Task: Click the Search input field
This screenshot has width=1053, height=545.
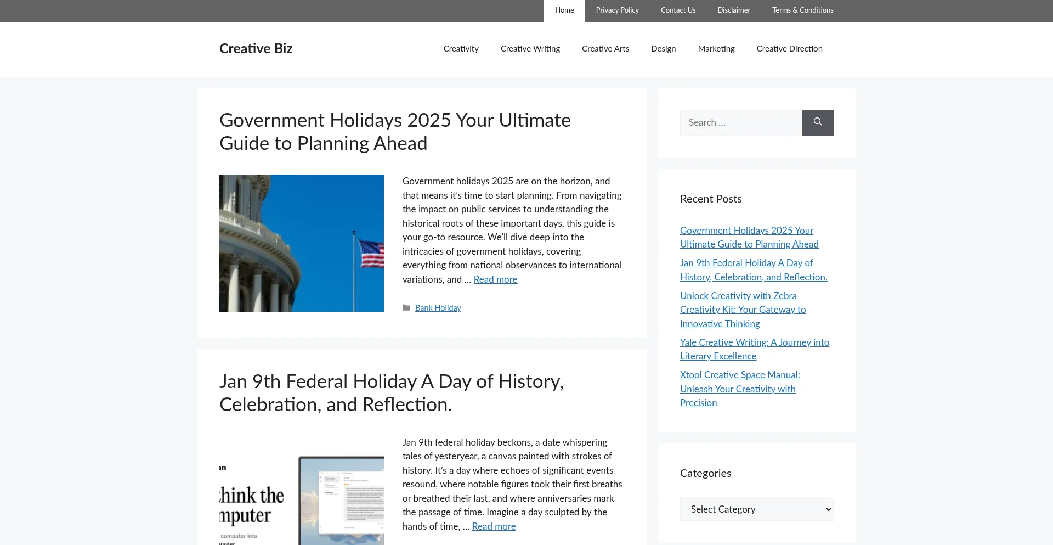Action: (x=740, y=122)
